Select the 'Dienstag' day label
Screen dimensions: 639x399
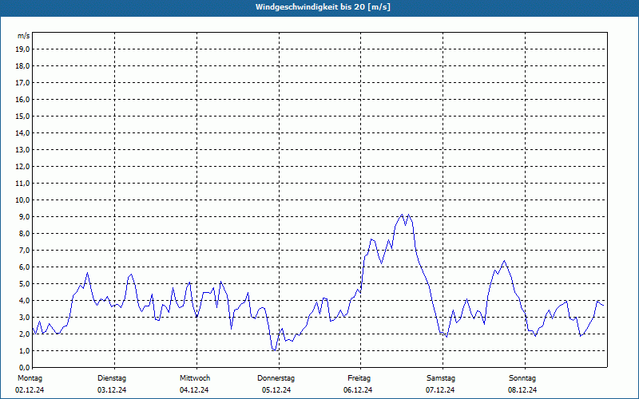tap(112, 378)
